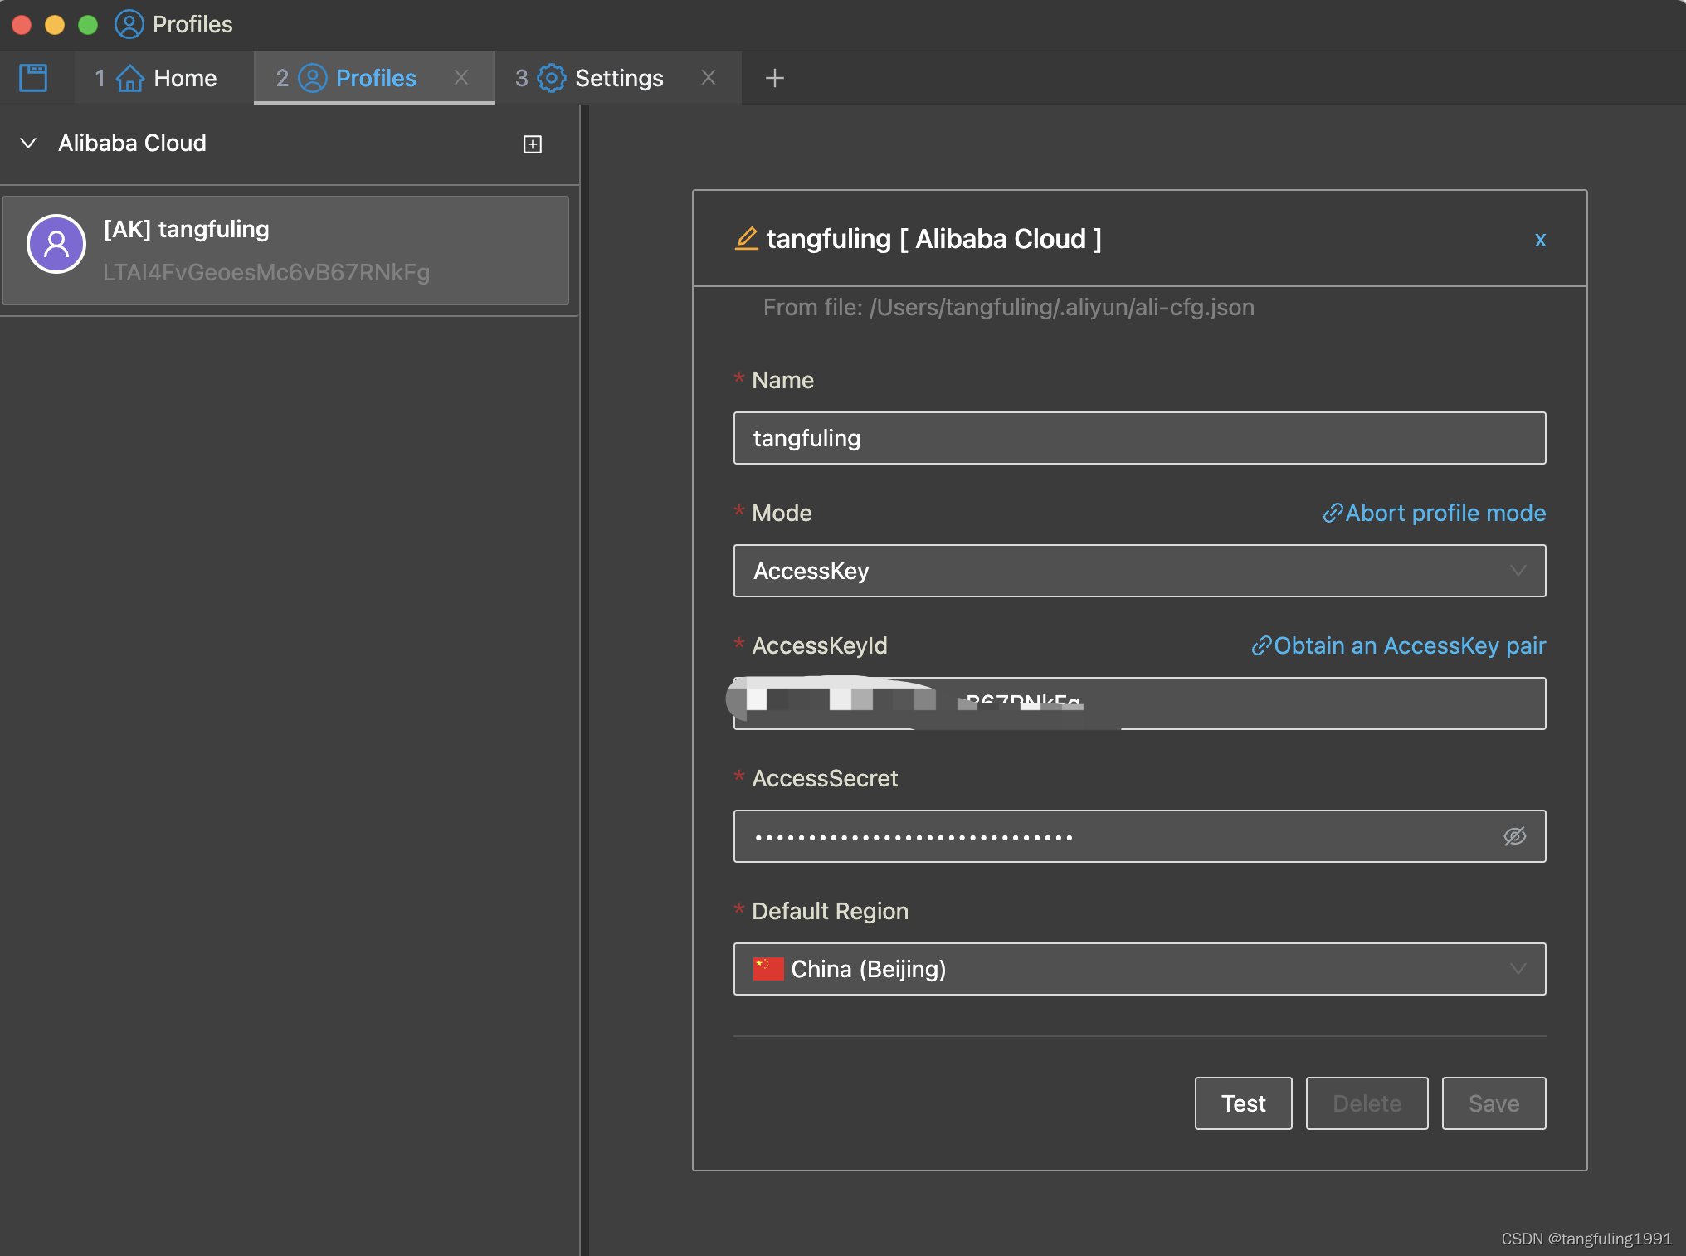Collapse the Alibaba Cloud group
This screenshot has height=1256, width=1686.
pos(28,144)
